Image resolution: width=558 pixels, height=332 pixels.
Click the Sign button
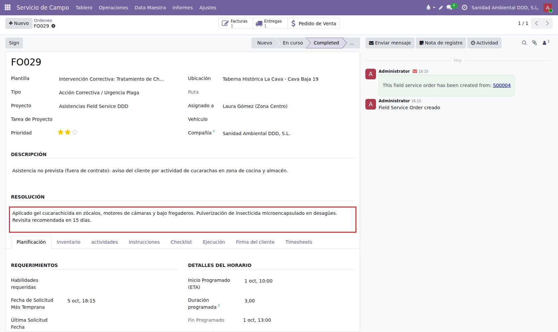click(x=14, y=43)
